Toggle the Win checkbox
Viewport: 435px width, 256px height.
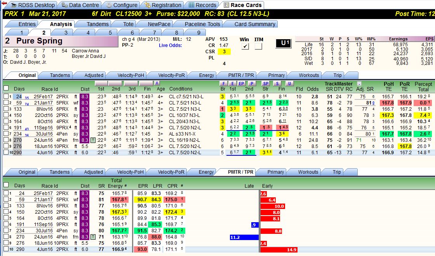point(245,46)
